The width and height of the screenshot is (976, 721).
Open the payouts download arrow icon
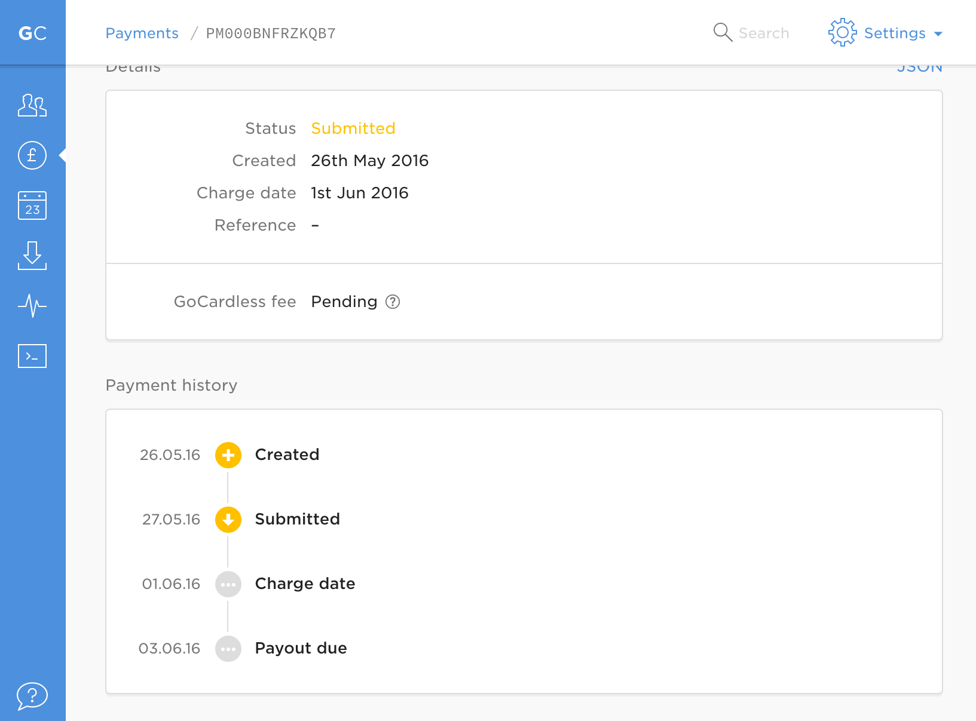point(32,256)
